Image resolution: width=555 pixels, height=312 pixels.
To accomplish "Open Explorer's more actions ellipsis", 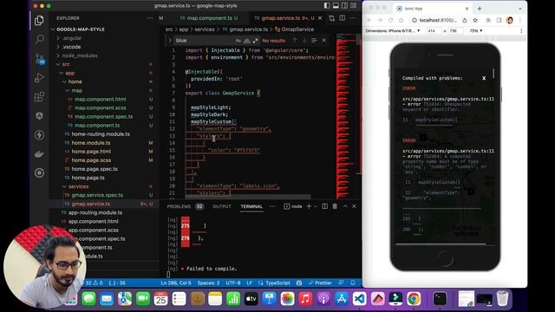I will tap(150, 18).
